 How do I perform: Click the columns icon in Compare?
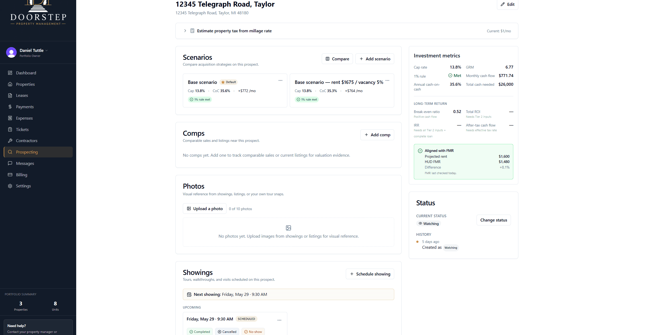click(328, 59)
